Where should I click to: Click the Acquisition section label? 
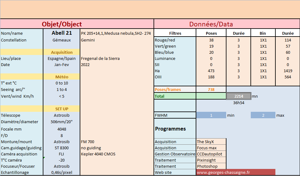click(x=62, y=52)
